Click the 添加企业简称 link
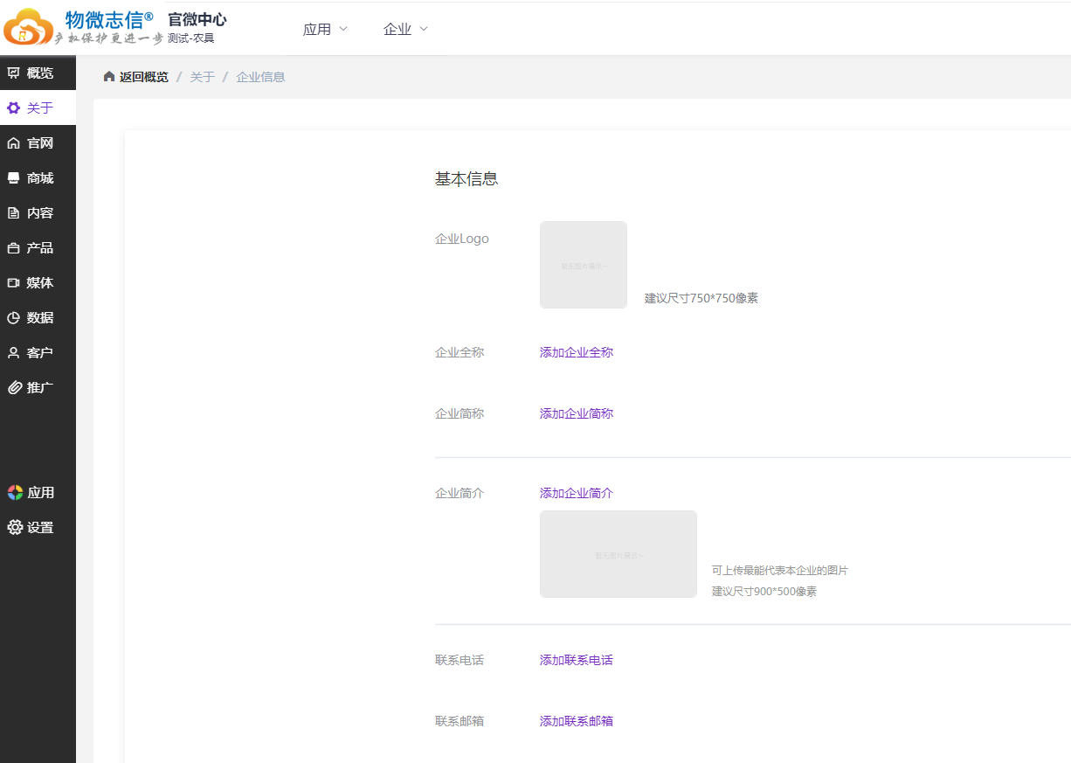 [577, 413]
